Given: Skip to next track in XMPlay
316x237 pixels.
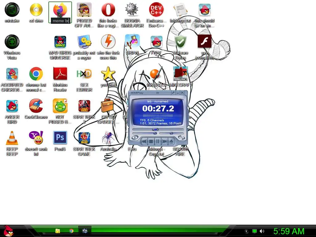Looking at the screenshot, I should 164,141.
